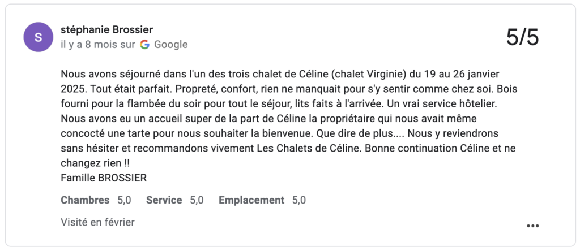The image size is (580, 251).
Task: Open the three-dot more options menu
Action: pyautogui.click(x=532, y=226)
